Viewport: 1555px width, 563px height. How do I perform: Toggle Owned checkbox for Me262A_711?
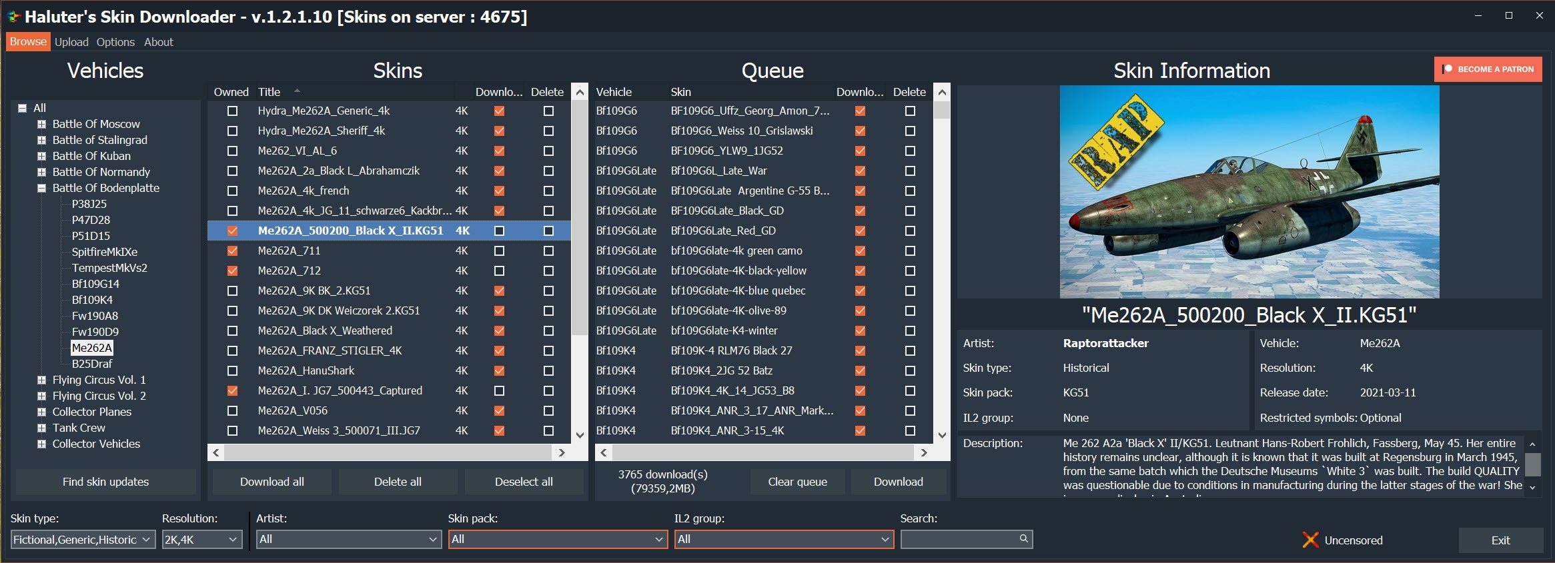(232, 251)
